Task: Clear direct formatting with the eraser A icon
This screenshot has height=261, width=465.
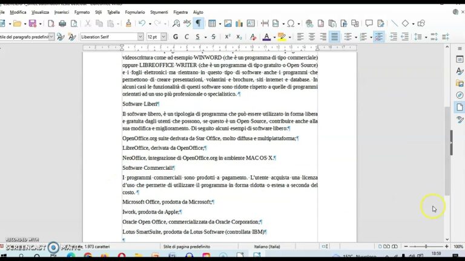Action: [253, 37]
